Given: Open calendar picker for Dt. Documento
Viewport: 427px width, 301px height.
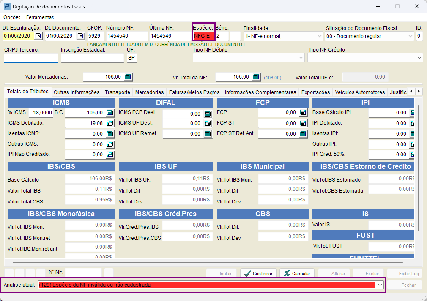Looking at the screenshot, I should click(x=80, y=36).
